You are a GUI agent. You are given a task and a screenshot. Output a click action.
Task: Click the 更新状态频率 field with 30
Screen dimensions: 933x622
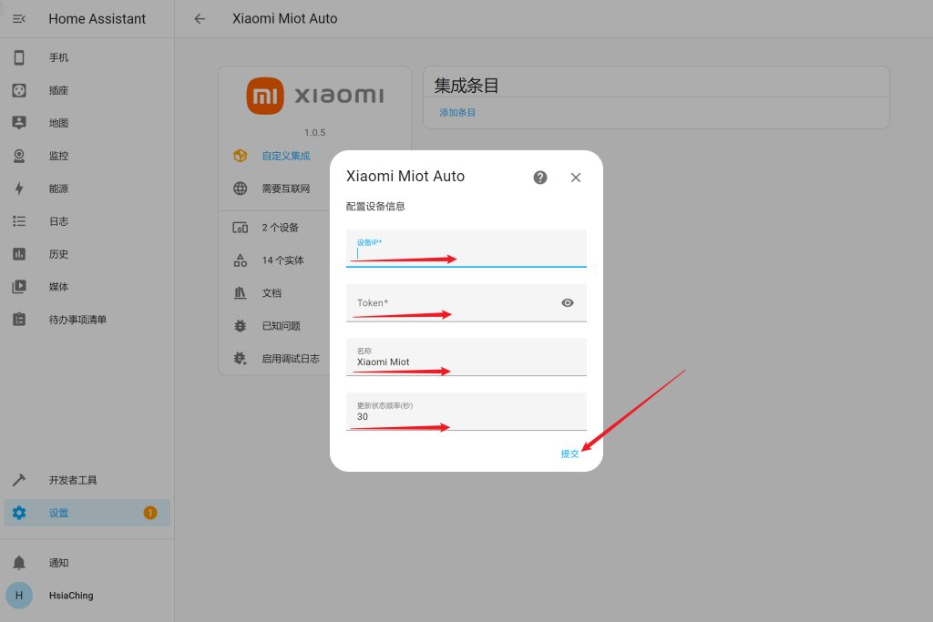[x=466, y=412]
